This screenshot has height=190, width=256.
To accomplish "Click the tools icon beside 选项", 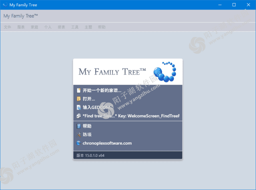I will [78, 135].
